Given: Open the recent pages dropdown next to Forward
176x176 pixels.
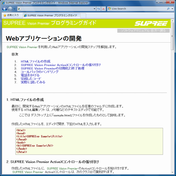Looking at the screenshot, I should (14, 9).
